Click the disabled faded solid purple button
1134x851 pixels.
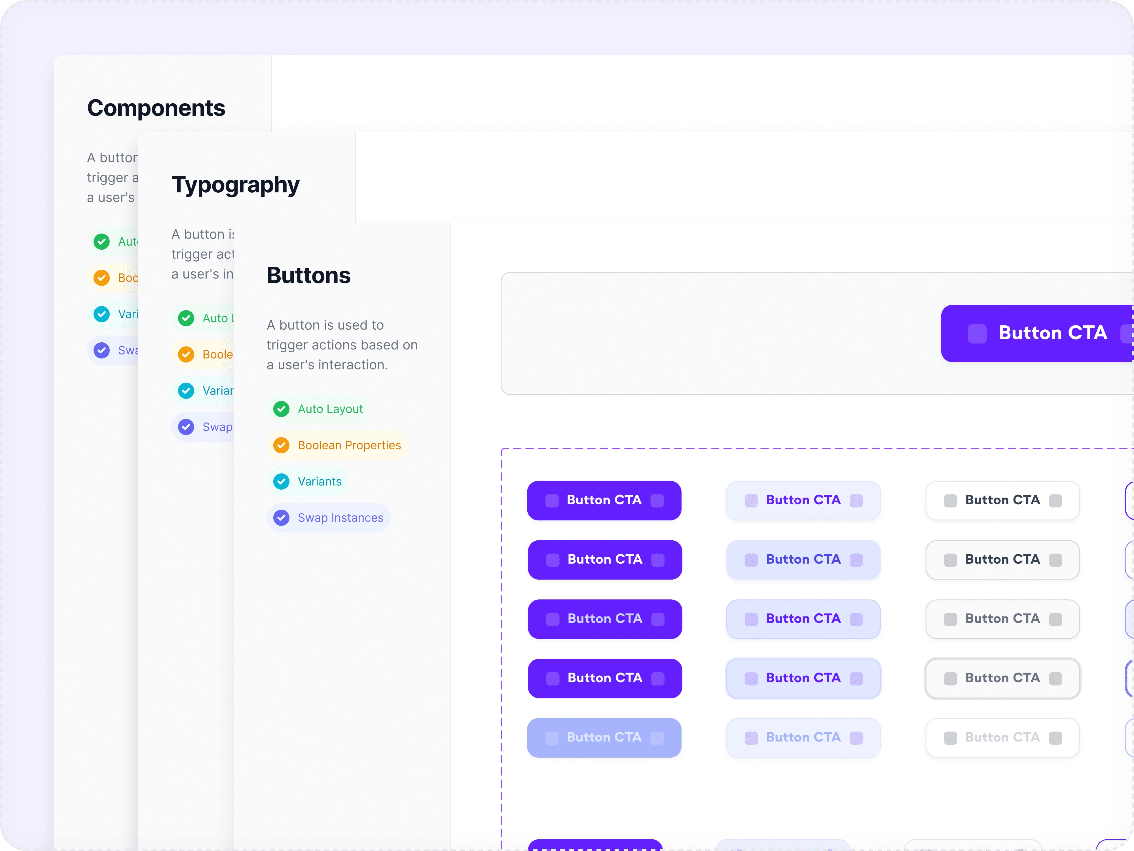pos(604,738)
